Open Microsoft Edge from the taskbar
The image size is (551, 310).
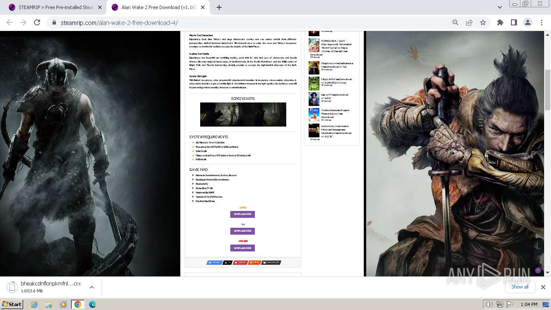coord(93,304)
